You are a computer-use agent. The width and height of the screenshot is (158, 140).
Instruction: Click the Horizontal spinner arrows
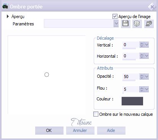(142, 56)
